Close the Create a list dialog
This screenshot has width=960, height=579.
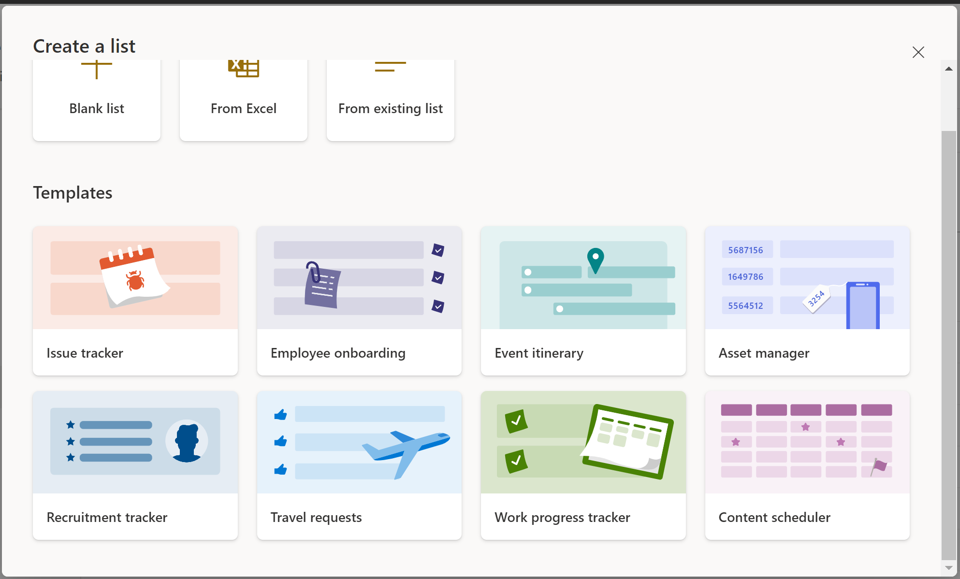tap(918, 52)
